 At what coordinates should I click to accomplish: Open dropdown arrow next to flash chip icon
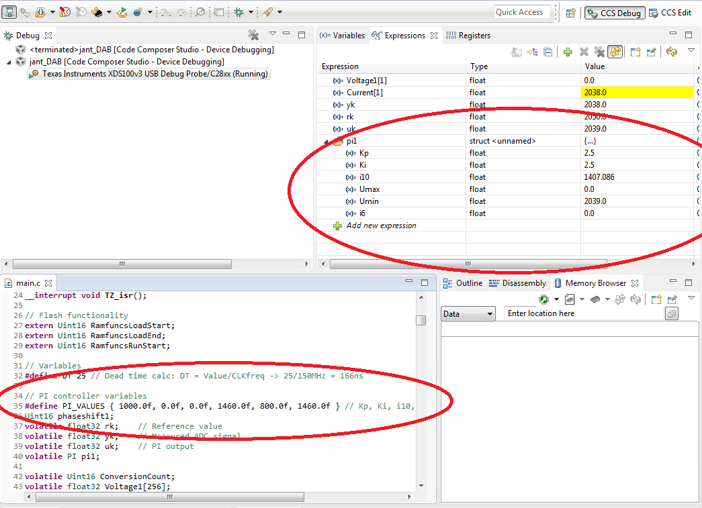tap(109, 12)
